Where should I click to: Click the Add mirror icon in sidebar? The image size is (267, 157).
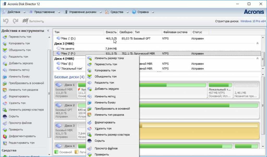coord(5,63)
